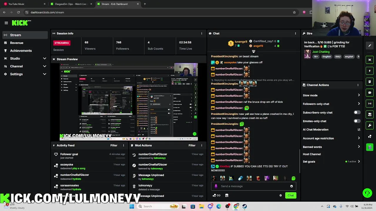The width and height of the screenshot is (376, 211).
Task: Click oozeyoke redeemed play a song entry
Action: point(90,166)
